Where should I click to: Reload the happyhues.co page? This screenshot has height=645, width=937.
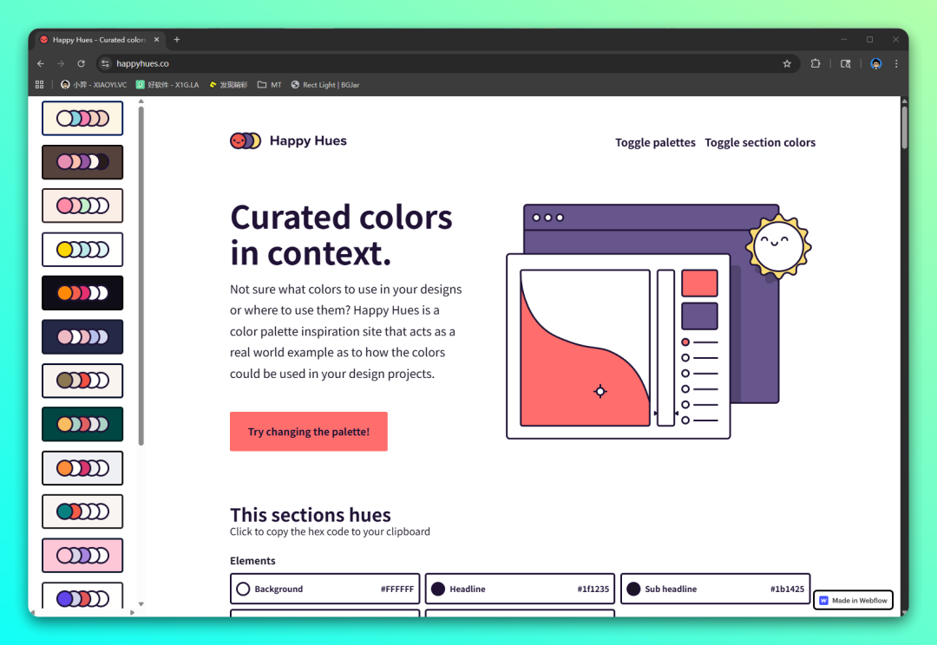click(81, 63)
